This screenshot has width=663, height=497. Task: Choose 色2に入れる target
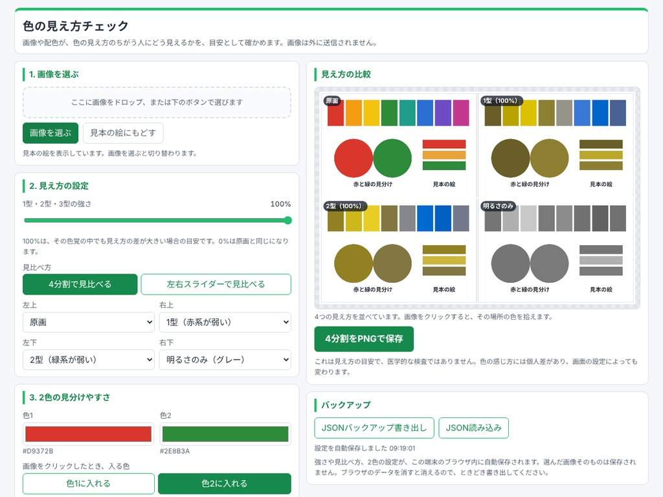pyautogui.click(x=225, y=483)
